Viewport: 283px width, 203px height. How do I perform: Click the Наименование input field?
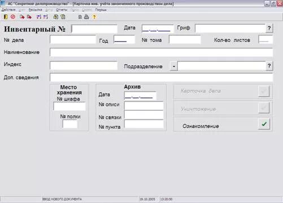(162, 52)
